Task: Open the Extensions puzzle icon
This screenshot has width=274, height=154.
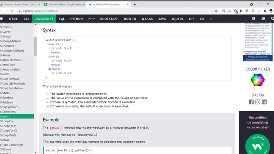Action: (x=265, y=11)
